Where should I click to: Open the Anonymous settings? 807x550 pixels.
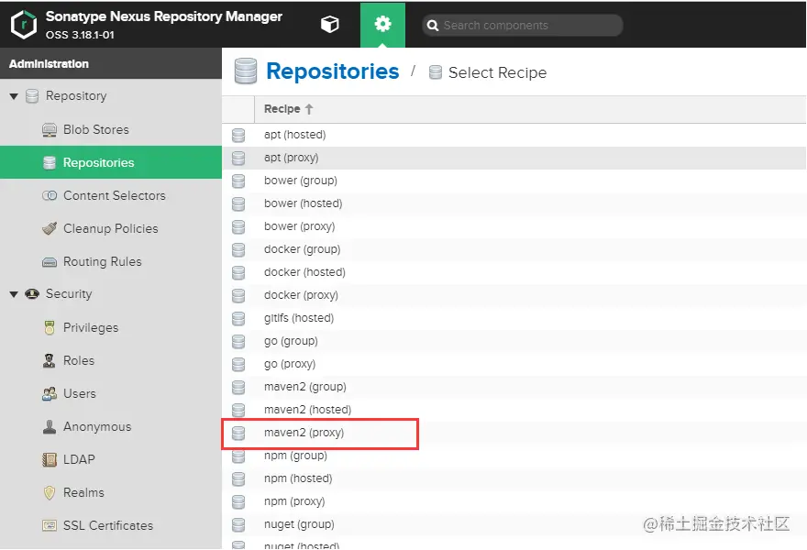[111, 426]
